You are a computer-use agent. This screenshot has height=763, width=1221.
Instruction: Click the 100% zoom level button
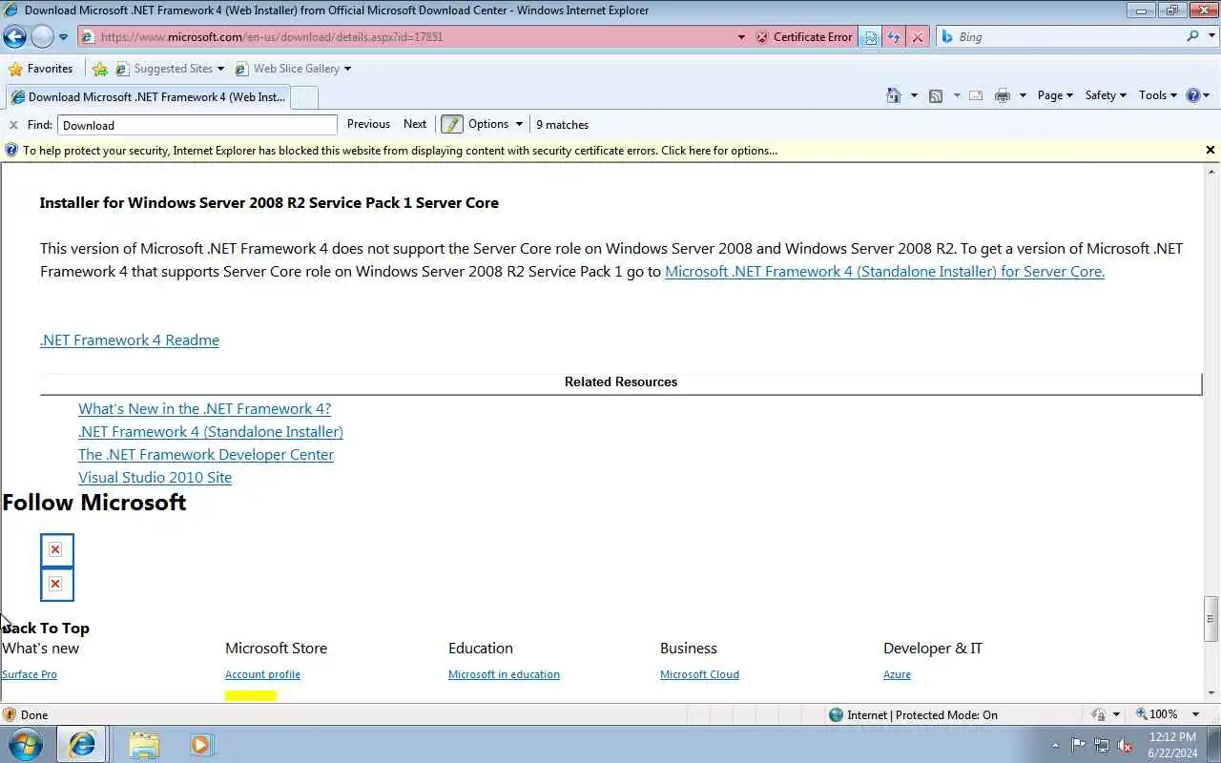tap(1156, 714)
